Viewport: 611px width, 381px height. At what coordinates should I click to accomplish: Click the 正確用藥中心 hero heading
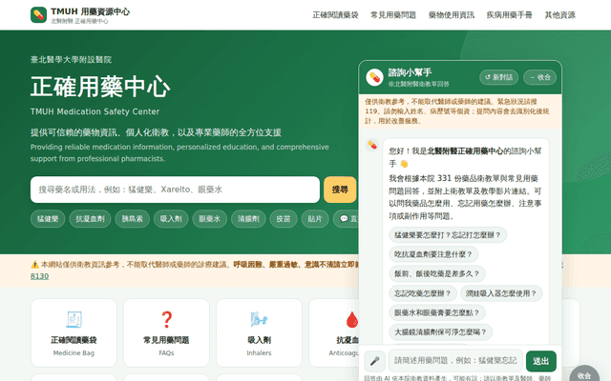point(100,87)
